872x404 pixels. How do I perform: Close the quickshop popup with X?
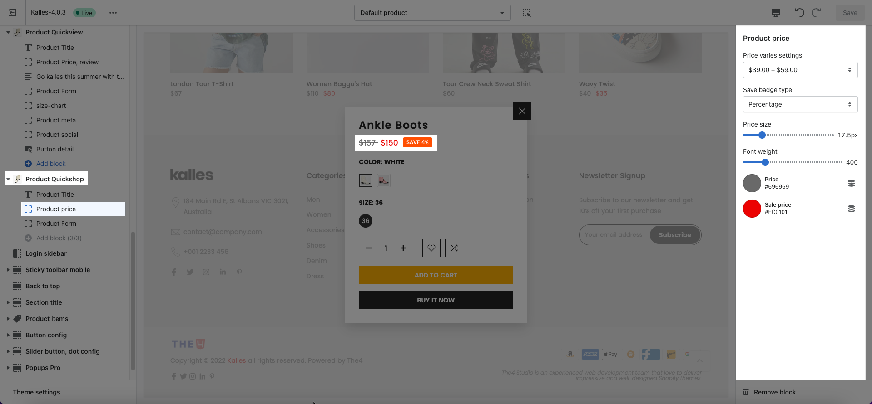[522, 111]
